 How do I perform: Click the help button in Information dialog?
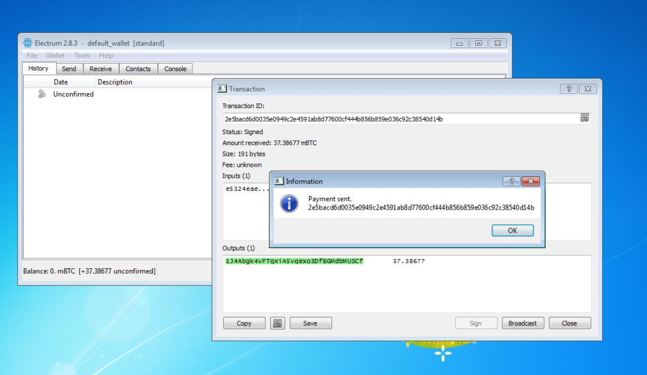(x=511, y=182)
